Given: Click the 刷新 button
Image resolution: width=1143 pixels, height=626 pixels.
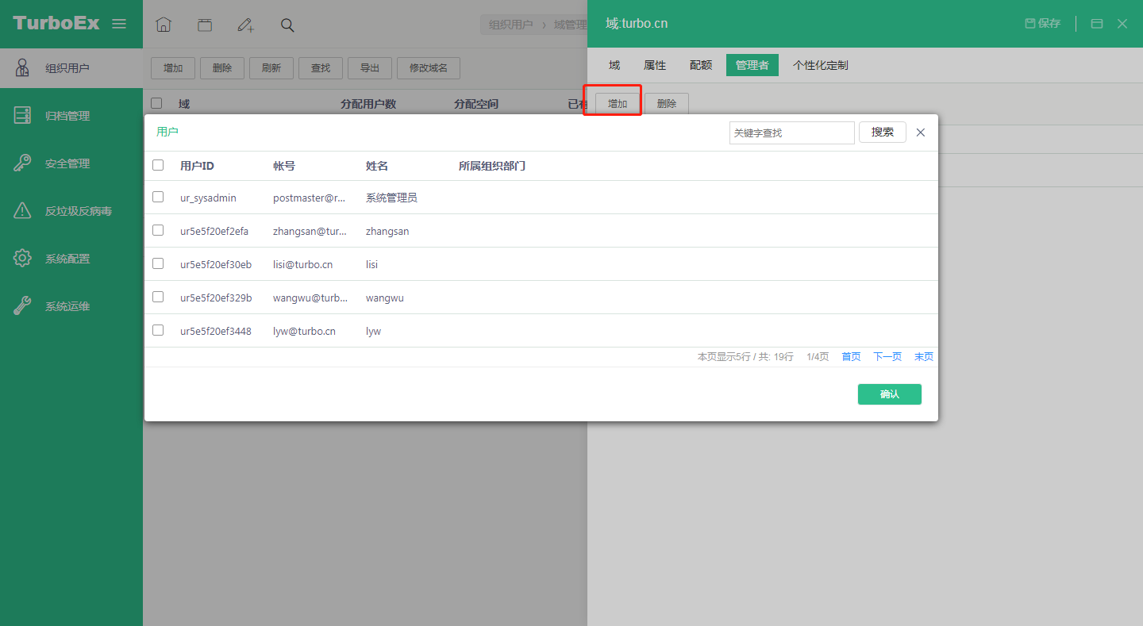Looking at the screenshot, I should point(271,68).
